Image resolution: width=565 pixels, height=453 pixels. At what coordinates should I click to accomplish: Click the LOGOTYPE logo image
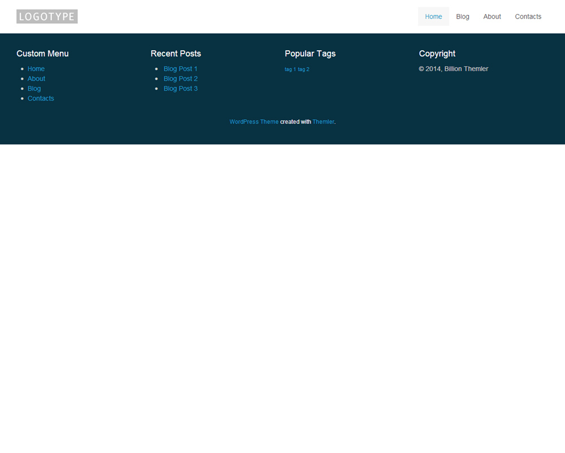click(47, 16)
